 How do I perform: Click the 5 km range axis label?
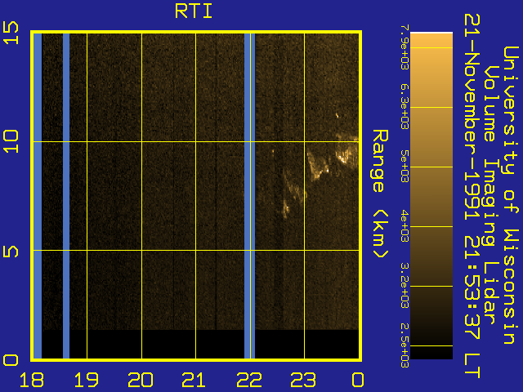point(11,251)
